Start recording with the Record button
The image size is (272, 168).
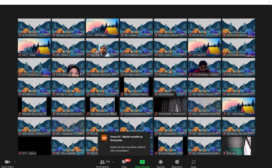coord(160,162)
